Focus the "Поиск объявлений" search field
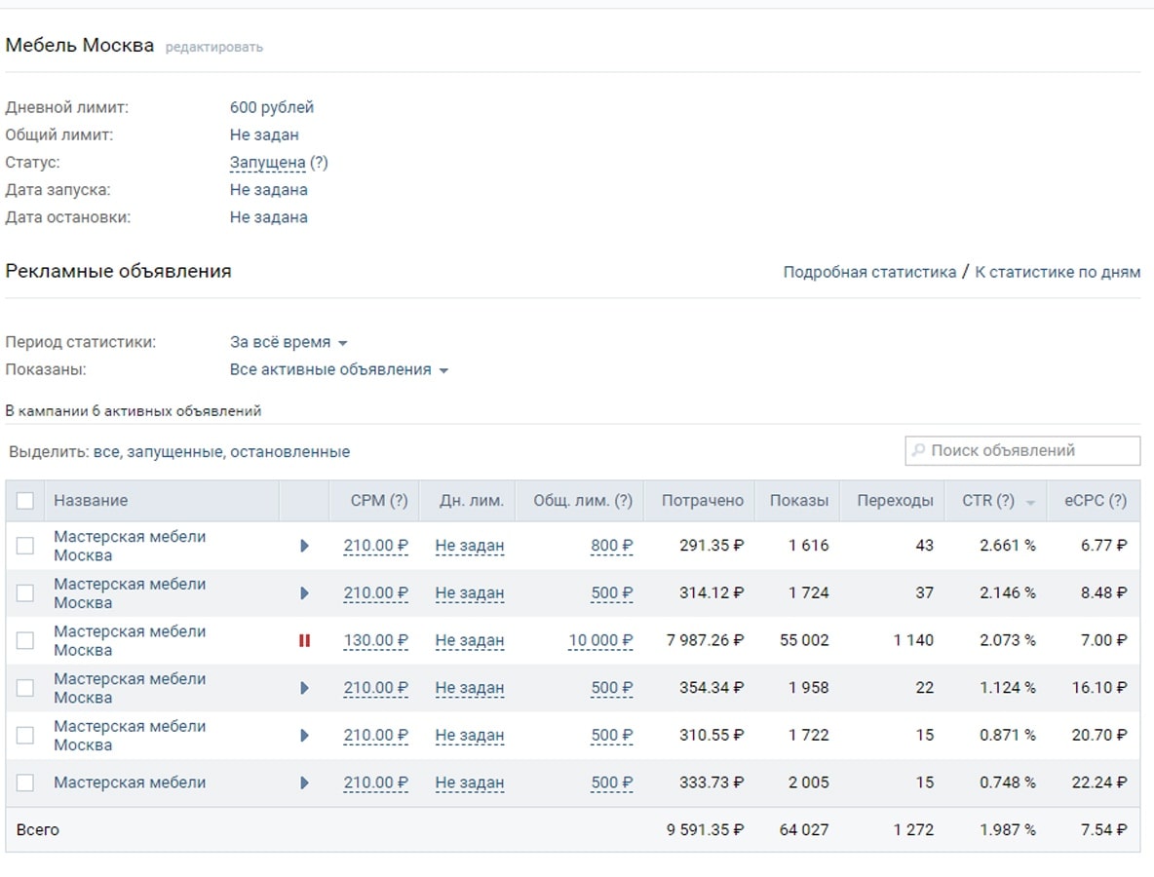The height and width of the screenshot is (877, 1154). tap(1028, 451)
